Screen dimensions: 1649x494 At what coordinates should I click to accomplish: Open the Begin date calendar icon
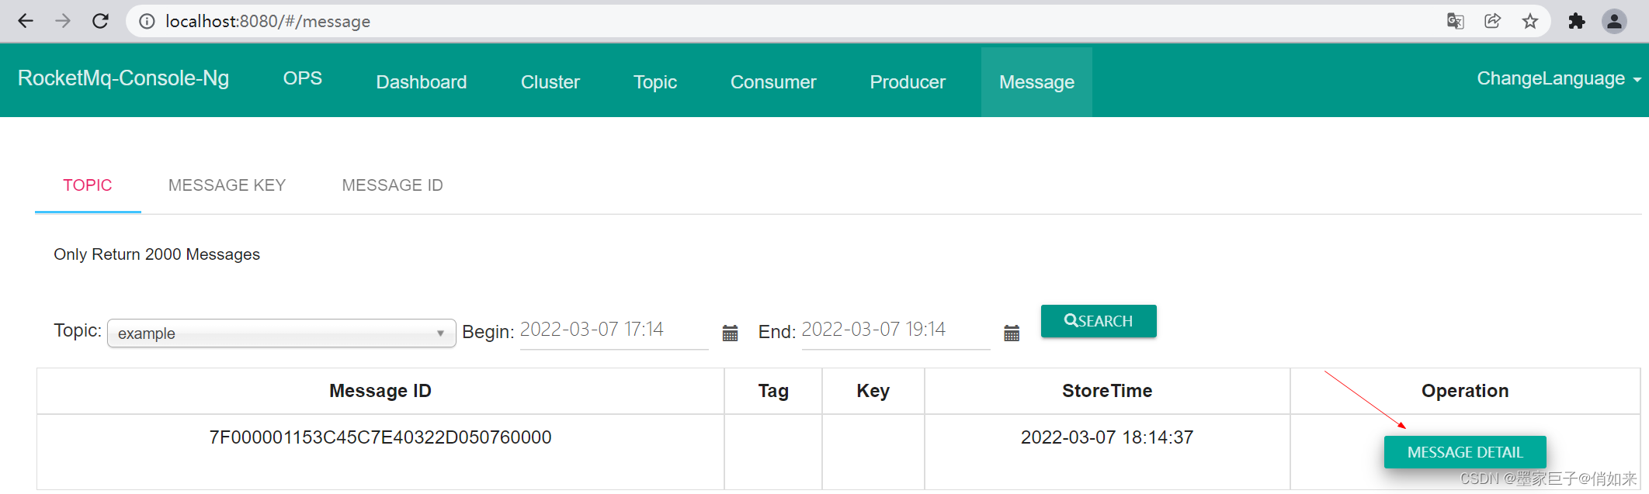point(730,333)
